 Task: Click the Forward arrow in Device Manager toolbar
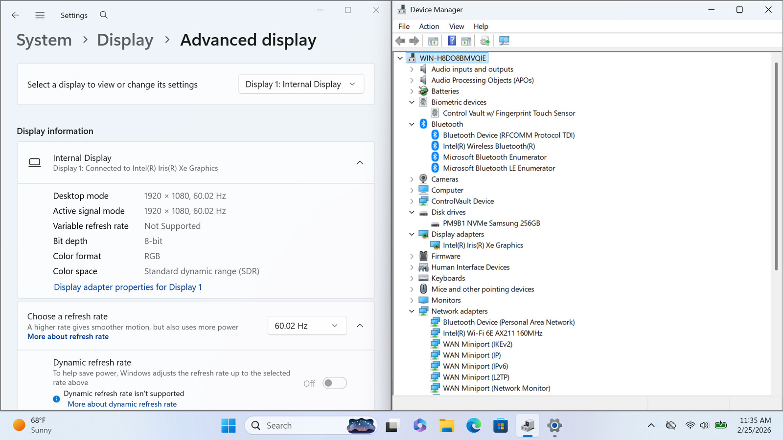(x=414, y=41)
